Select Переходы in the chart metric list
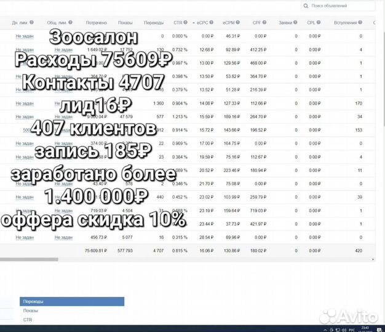This screenshot has height=332, width=385. click(x=72, y=301)
